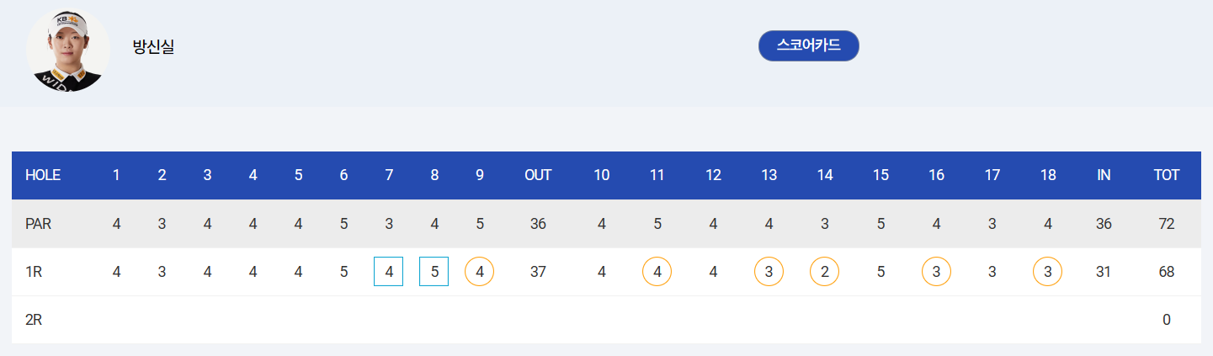Click the HOLE column header
The image size is (1213, 356).
43,175
